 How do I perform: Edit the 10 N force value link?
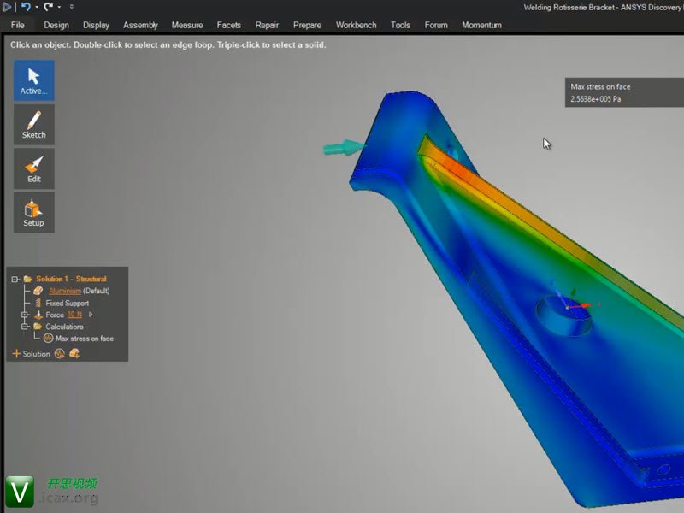[74, 315]
